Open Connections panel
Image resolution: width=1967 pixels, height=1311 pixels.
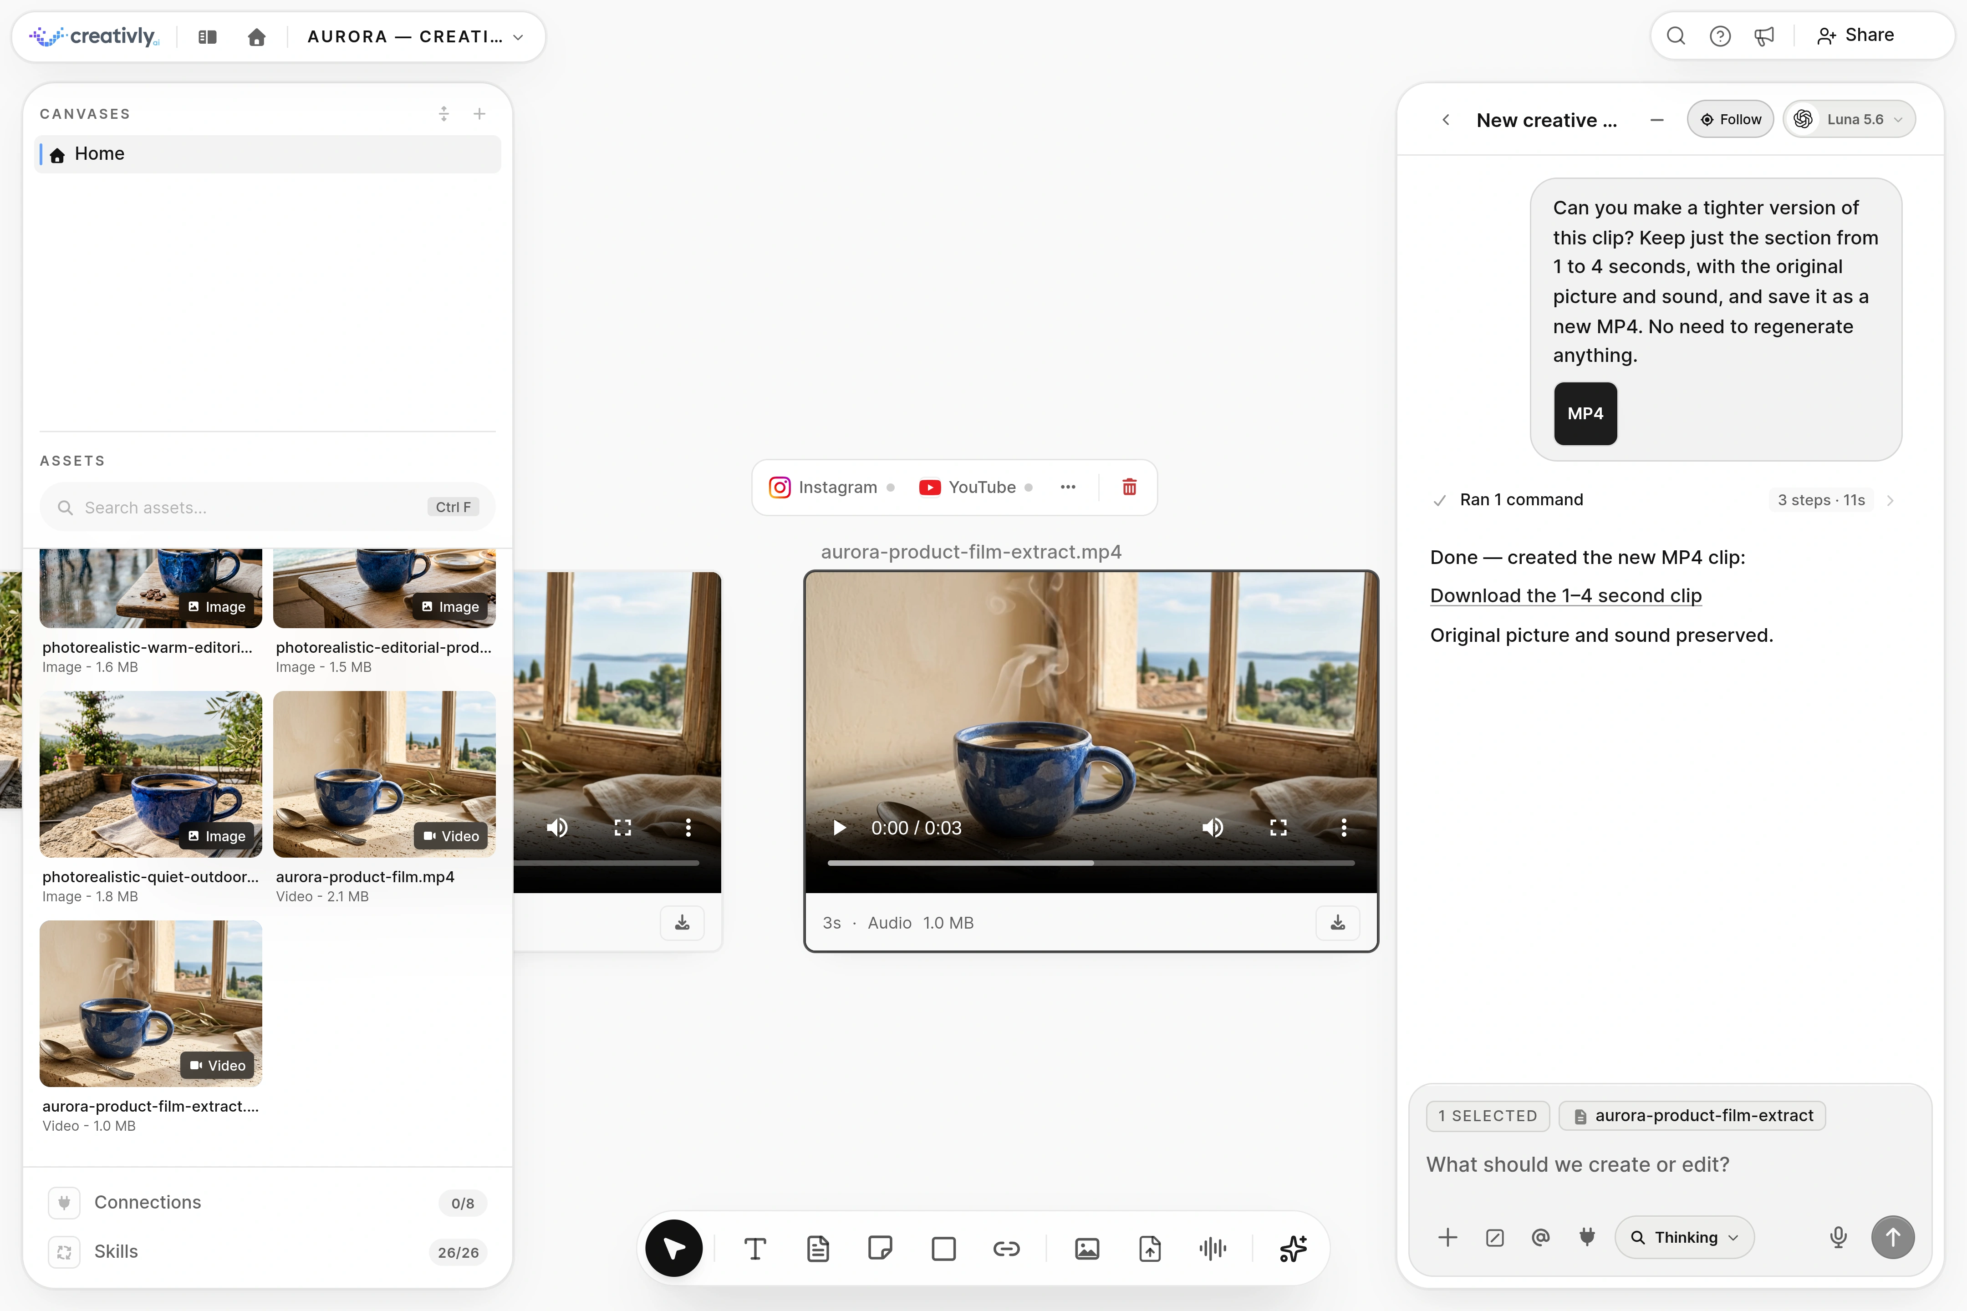click(x=268, y=1202)
